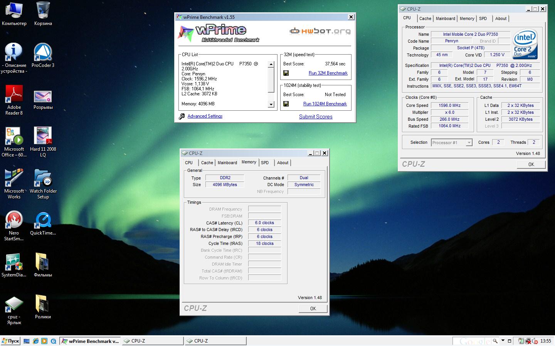Click the Rated FSB 1064.0 MHz value
555x346 pixels.
449,126
